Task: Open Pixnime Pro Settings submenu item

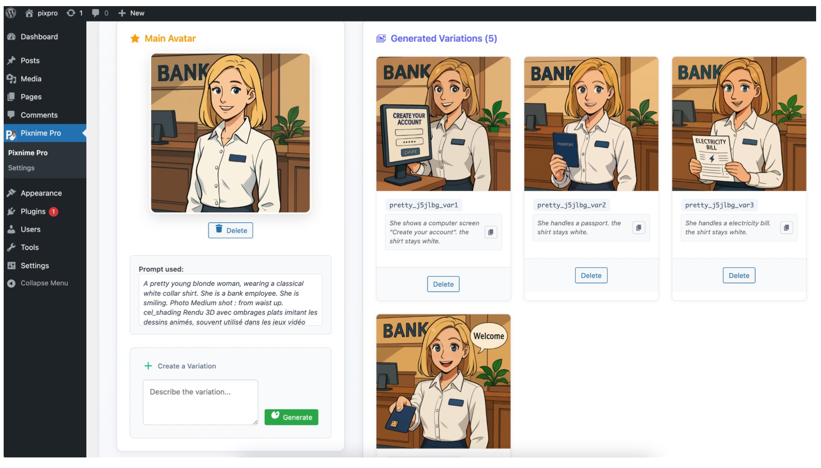Action: tap(21, 168)
